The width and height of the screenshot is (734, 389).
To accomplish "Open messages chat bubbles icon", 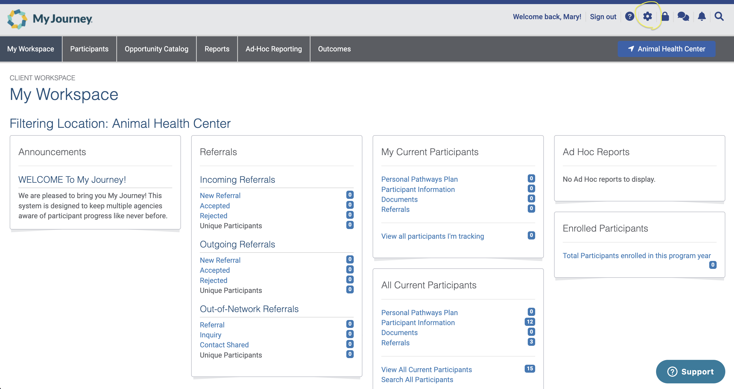I will (683, 17).
